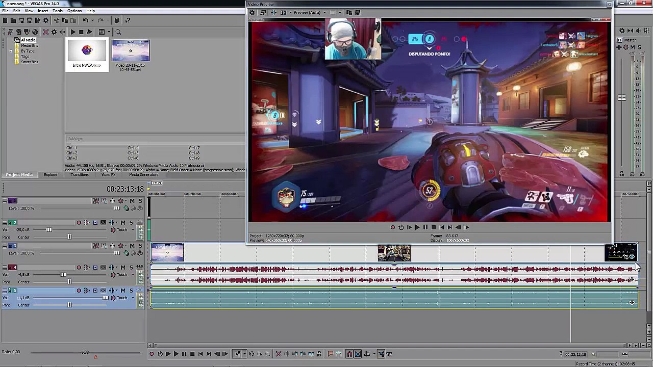Click the track 4 pan slider handle

(69, 282)
